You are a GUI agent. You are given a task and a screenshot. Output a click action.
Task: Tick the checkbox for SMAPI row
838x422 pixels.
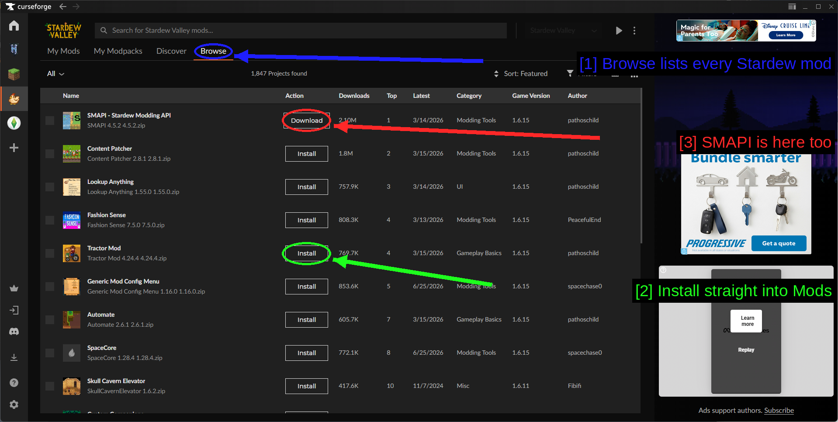tap(50, 121)
